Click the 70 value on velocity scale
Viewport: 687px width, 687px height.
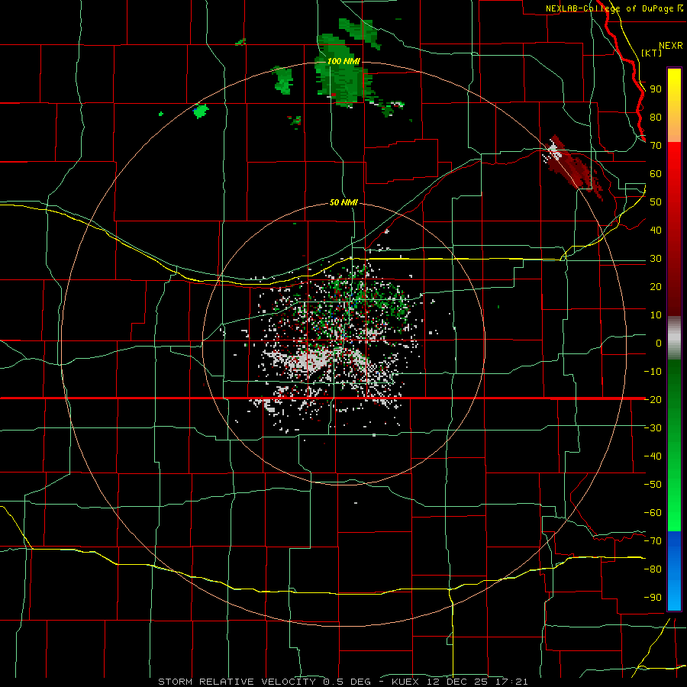(x=656, y=146)
